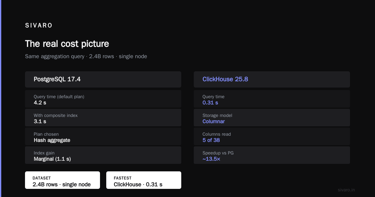Click the '~13.5×' value

point(211,159)
